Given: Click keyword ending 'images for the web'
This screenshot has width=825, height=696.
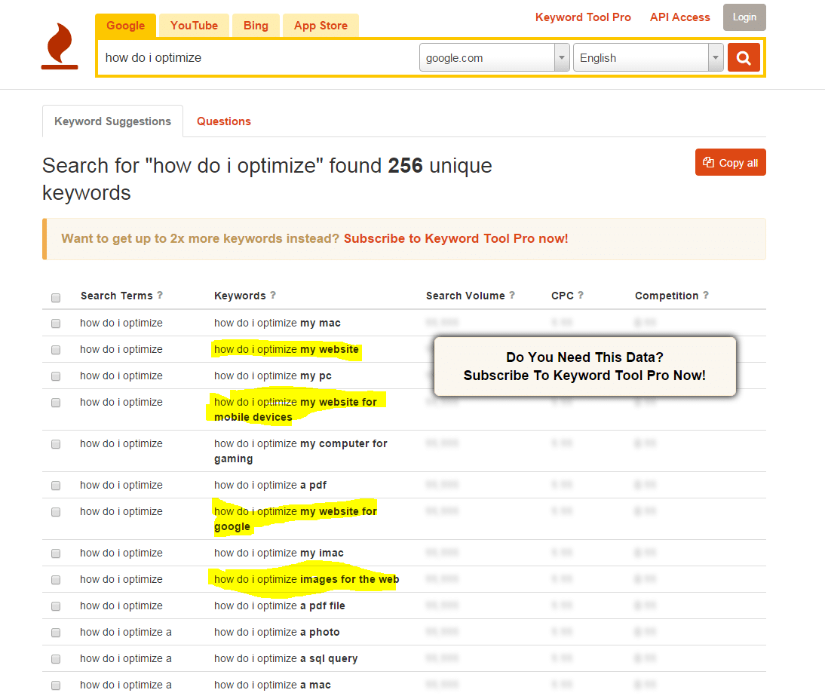Looking at the screenshot, I should tap(307, 579).
